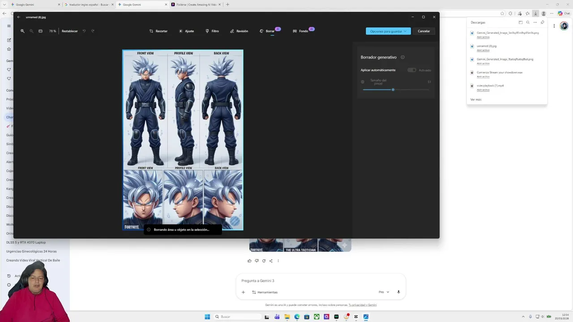This screenshot has width=573, height=322.
Task: Open the Edge profile avatar icon
Action: 543,13
